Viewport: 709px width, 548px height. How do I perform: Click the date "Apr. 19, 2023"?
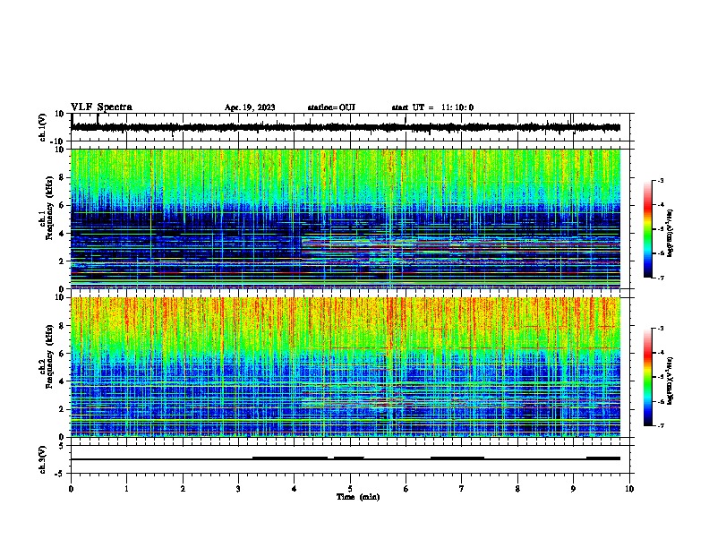[x=250, y=107]
